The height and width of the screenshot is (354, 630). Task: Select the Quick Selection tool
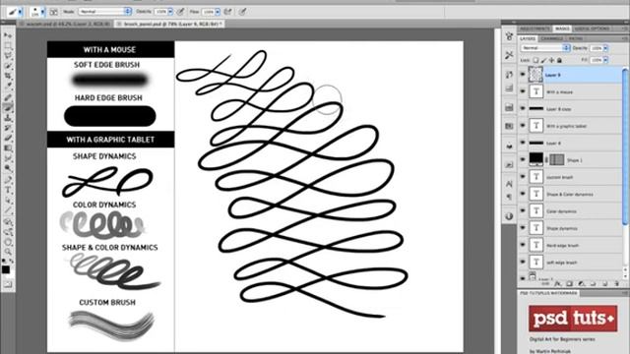tap(8, 66)
